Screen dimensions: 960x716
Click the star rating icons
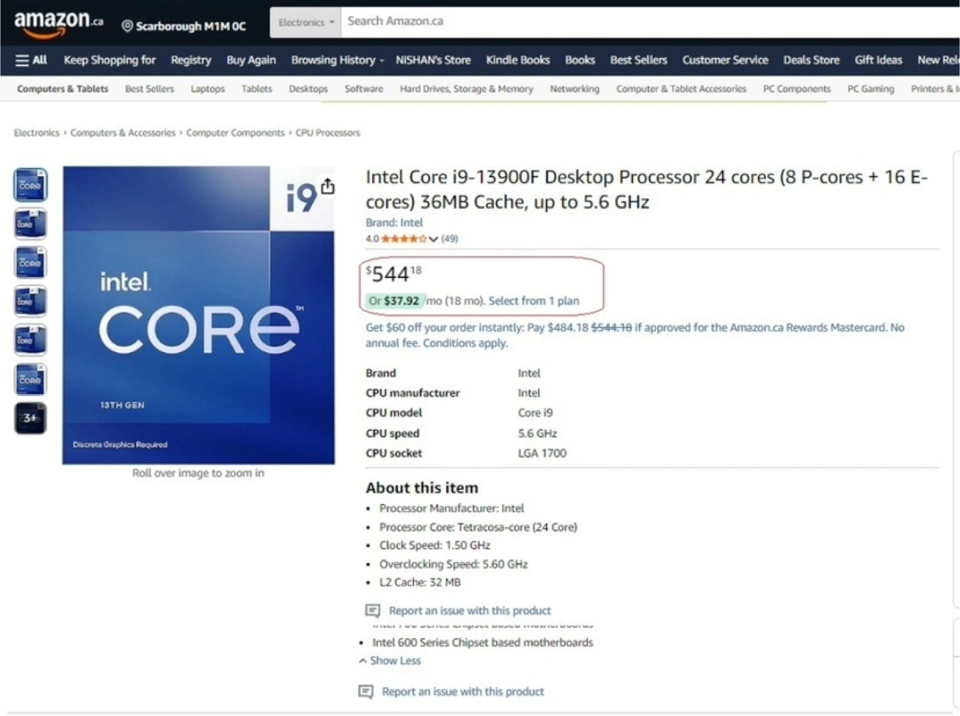(404, 239)
